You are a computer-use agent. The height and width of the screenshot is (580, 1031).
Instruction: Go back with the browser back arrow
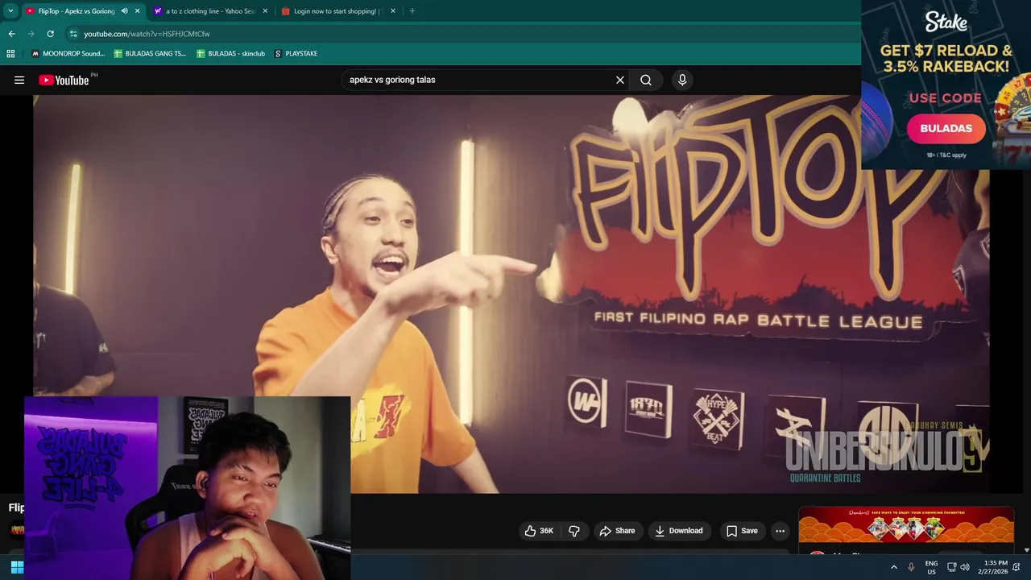[11, 34]
